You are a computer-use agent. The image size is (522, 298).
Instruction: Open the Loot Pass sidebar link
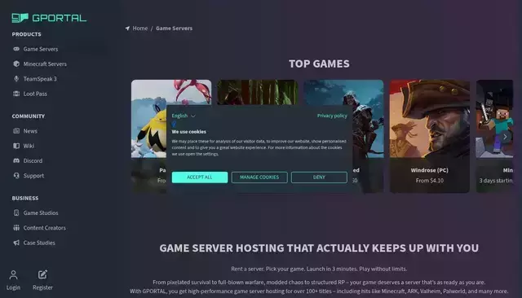[x=35, y=94]
